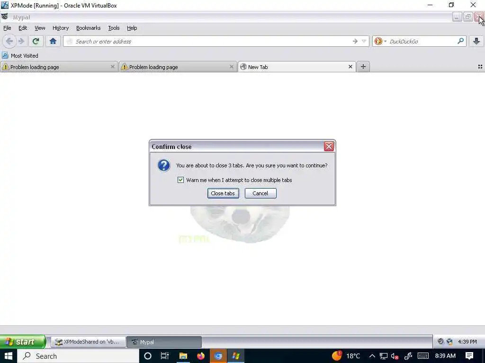Open the VirtualBox taskbar icon

(236, 356)
